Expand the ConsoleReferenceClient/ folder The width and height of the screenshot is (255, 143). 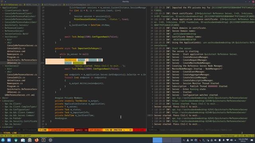18,14
